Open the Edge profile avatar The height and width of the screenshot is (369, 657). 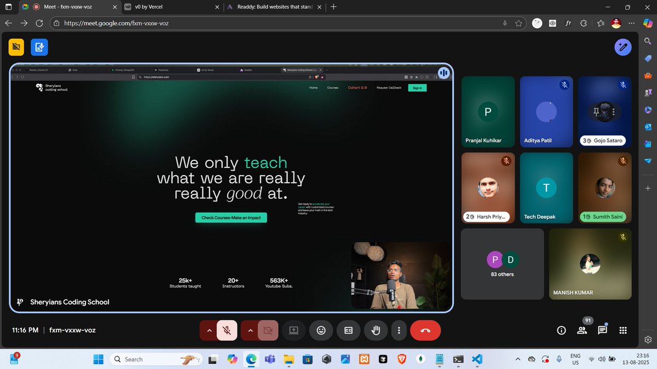tap(616, 24)
